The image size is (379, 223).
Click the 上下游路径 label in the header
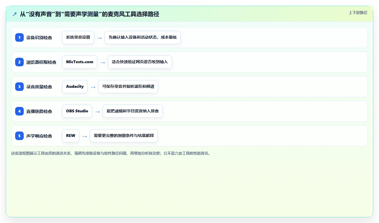click(358, 13)
